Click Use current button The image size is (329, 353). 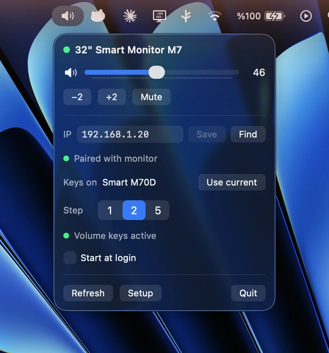click(x=232, y=182)
